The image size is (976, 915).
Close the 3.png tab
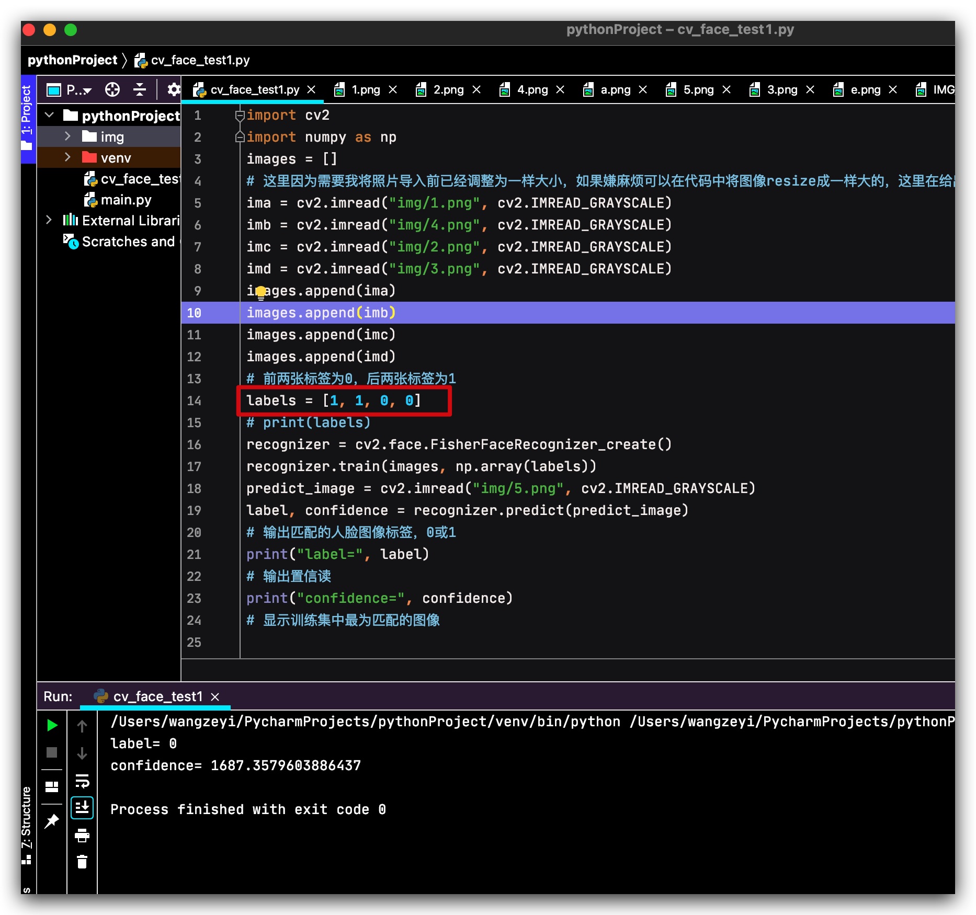click(810, 90)
